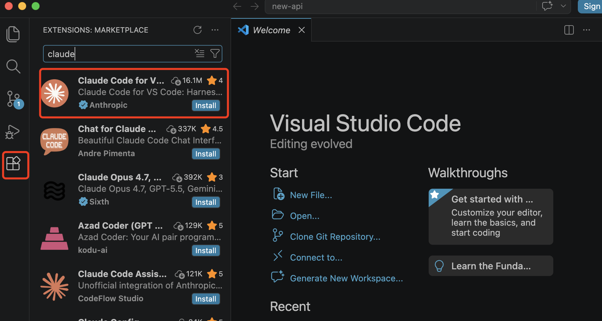602x321 pixels.
Task: Go back using the title bar arrow
Action: (x=237, y=6)
